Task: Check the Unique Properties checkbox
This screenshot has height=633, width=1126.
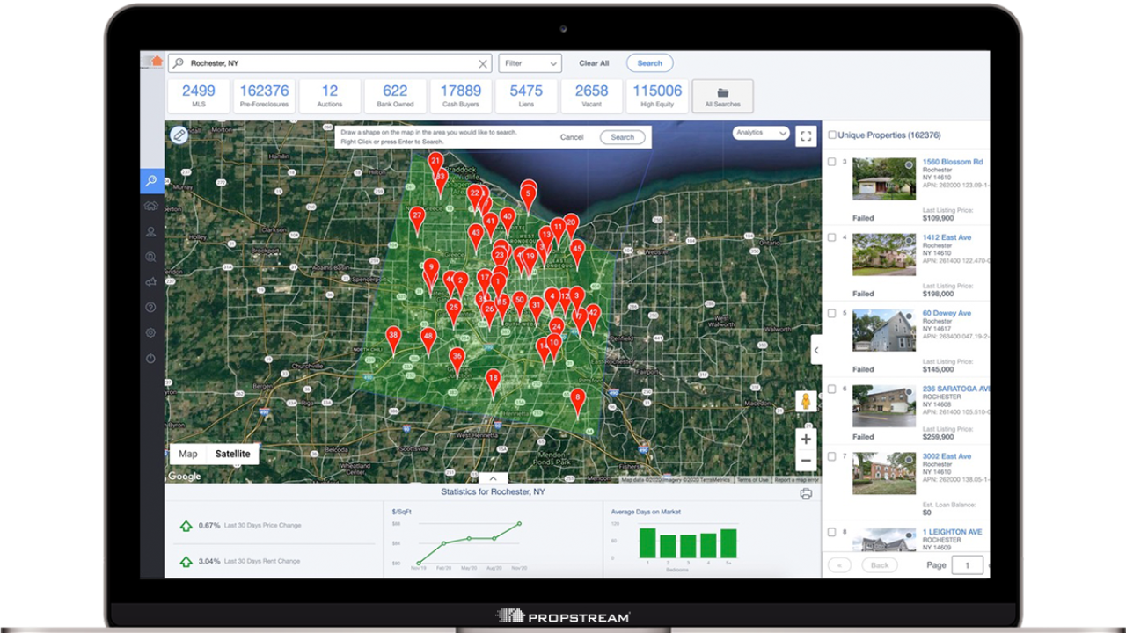Action: pyautogui.click(x=832, y=135)
